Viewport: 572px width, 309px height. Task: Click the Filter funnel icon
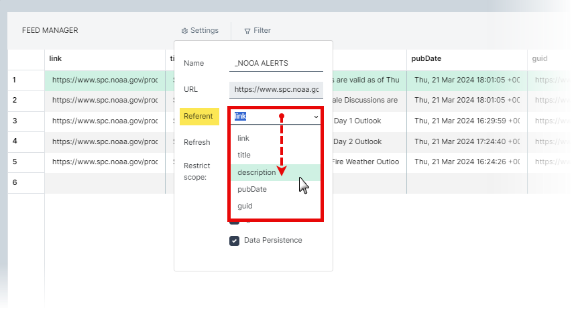pyautogui.click(x=247, y=31)
